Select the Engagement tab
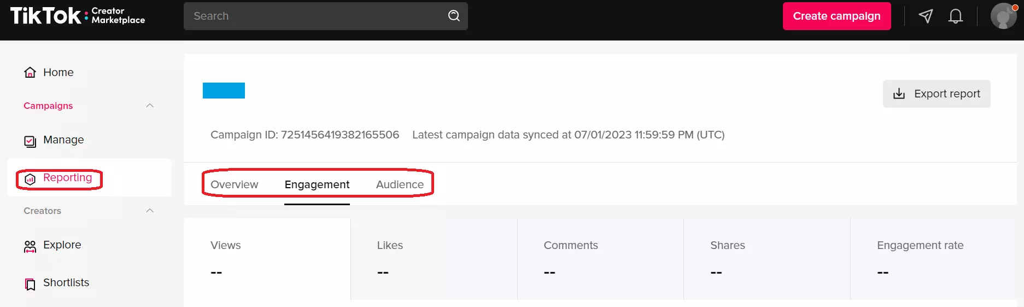This screenshot has width=1024, height=307. point(317,184)
